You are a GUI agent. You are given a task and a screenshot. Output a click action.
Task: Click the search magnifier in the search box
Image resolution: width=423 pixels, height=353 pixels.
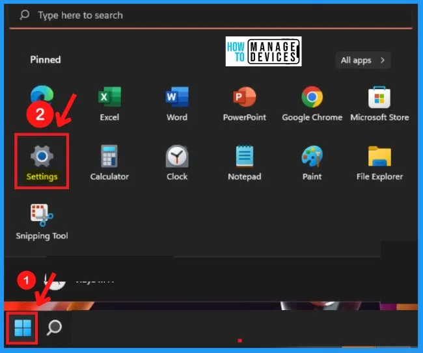click(x=25, y=15)
